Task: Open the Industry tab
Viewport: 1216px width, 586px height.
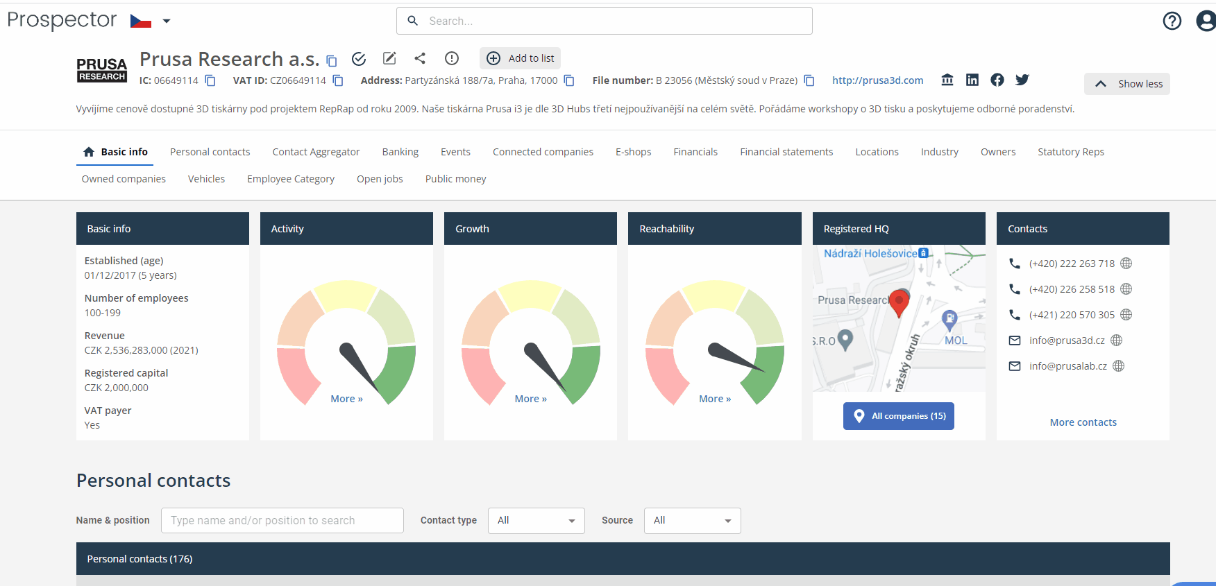Action: pyautogui.click(x=940, y=152)
